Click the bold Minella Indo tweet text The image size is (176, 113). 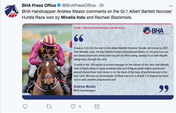coord(73,17)
